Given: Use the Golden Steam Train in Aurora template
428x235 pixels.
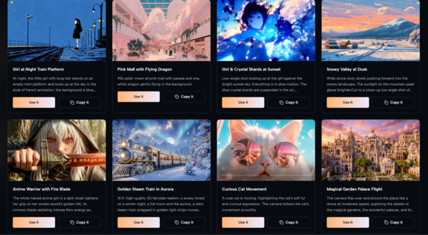Looking at the screenshot, I should 139,222.
